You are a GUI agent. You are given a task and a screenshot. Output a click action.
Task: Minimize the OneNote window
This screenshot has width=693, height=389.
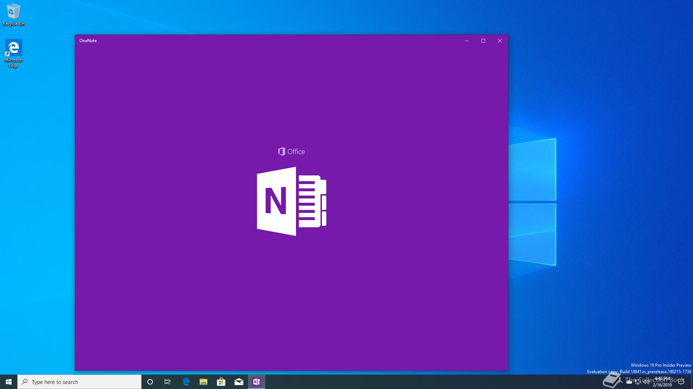click(x=467, y=41)
